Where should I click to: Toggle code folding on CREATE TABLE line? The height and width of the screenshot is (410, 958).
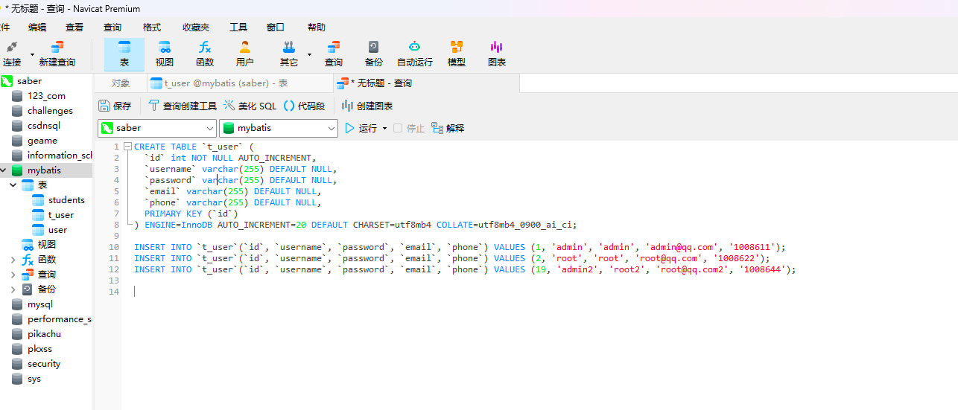coord(128,147)
